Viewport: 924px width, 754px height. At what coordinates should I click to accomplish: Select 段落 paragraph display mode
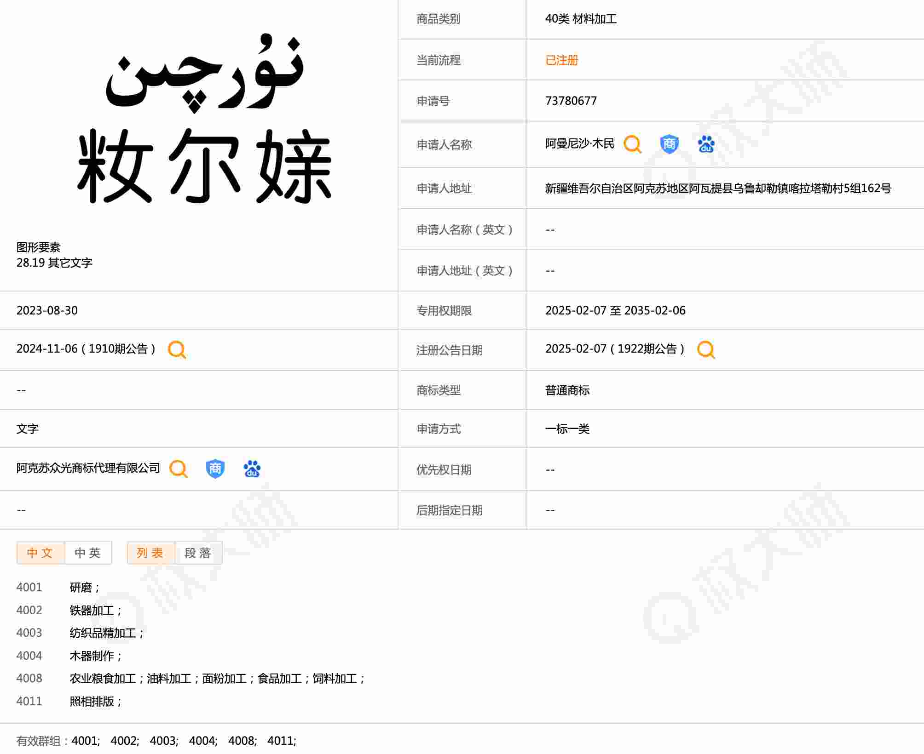(x=198, y=553)
